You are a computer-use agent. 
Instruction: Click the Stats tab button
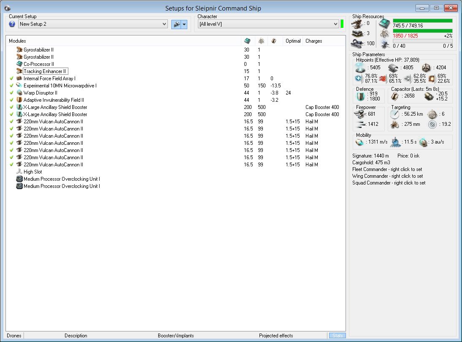coord(338,336)
